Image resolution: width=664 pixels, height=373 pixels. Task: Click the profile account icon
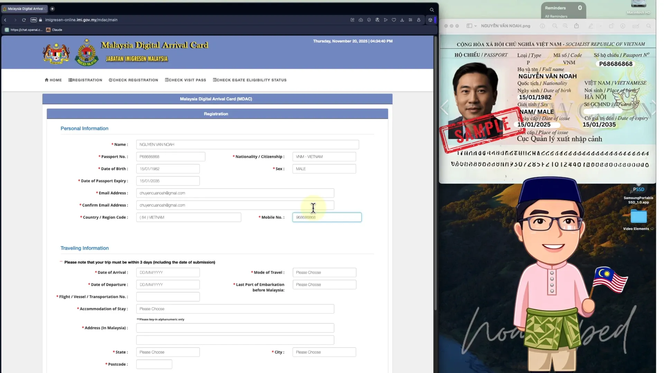pyautogui.click(x=419, y=20)
